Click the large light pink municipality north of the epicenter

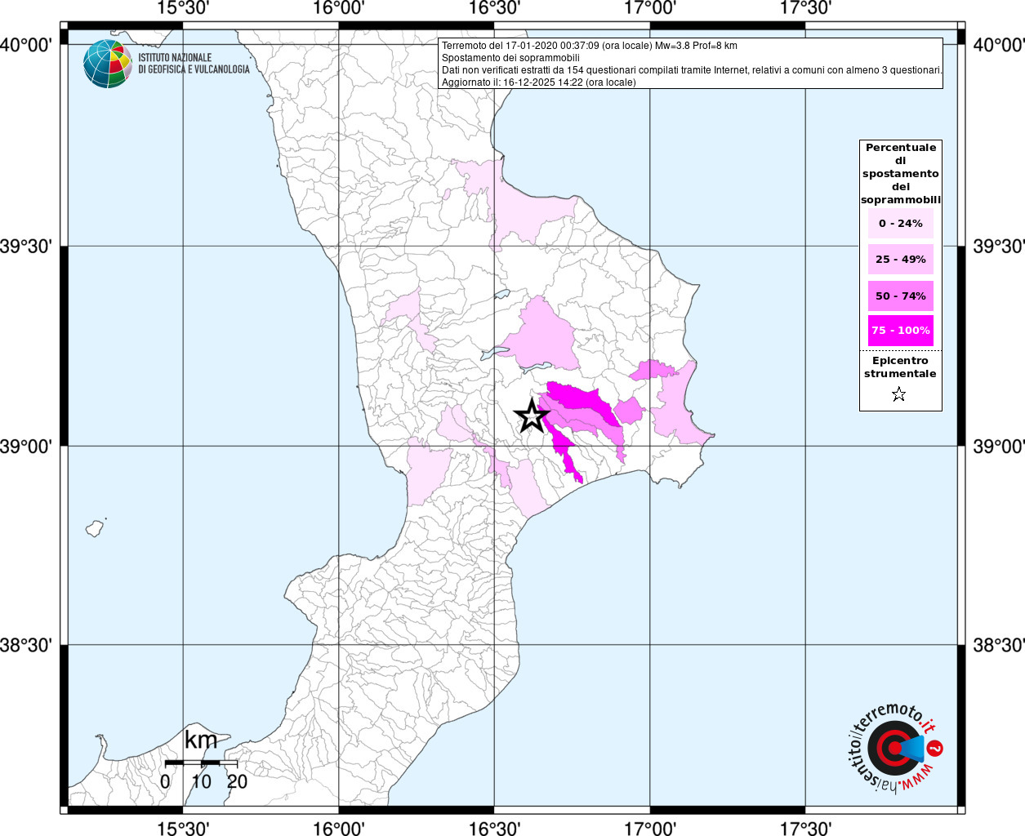pyautogui.click(x=541, y=336)
